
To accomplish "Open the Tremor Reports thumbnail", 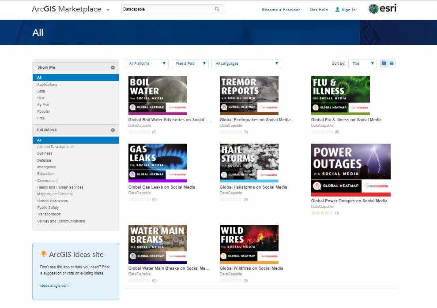I will 249,96.
